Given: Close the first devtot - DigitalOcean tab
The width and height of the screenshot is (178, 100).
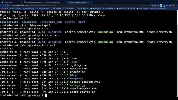Looking at the screenshot, I should [x=66, y=2].
